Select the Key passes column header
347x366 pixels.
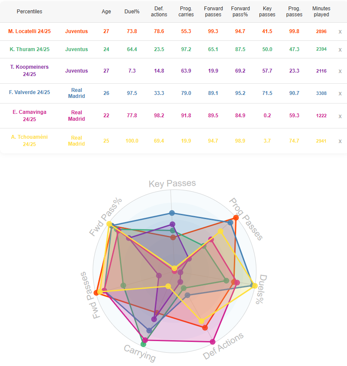(x=267, y=12)
